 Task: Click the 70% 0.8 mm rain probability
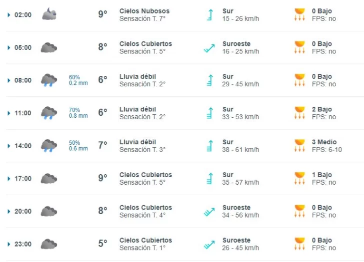point(78,113)
